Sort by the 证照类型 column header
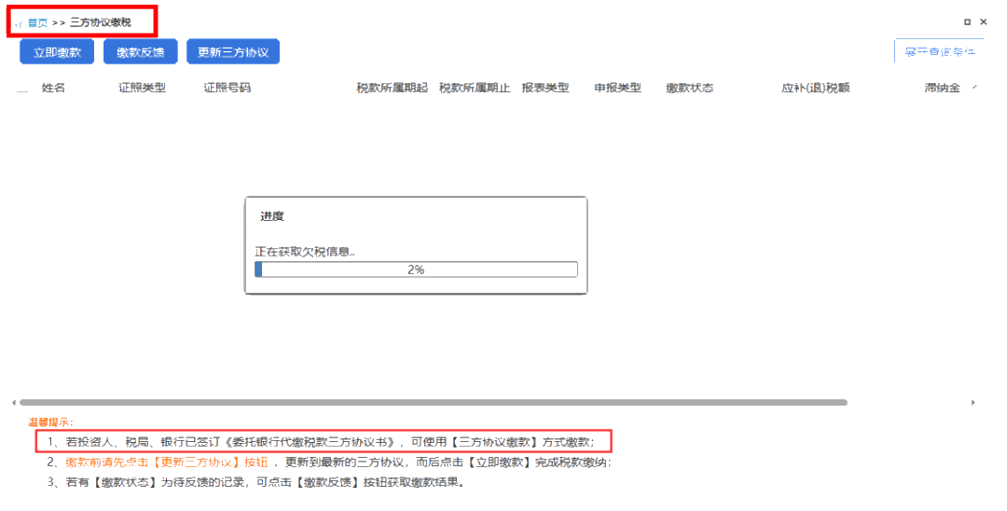The height and width of the screenshot is (511, 1007). pyautogui.click(x=142, y=88)
